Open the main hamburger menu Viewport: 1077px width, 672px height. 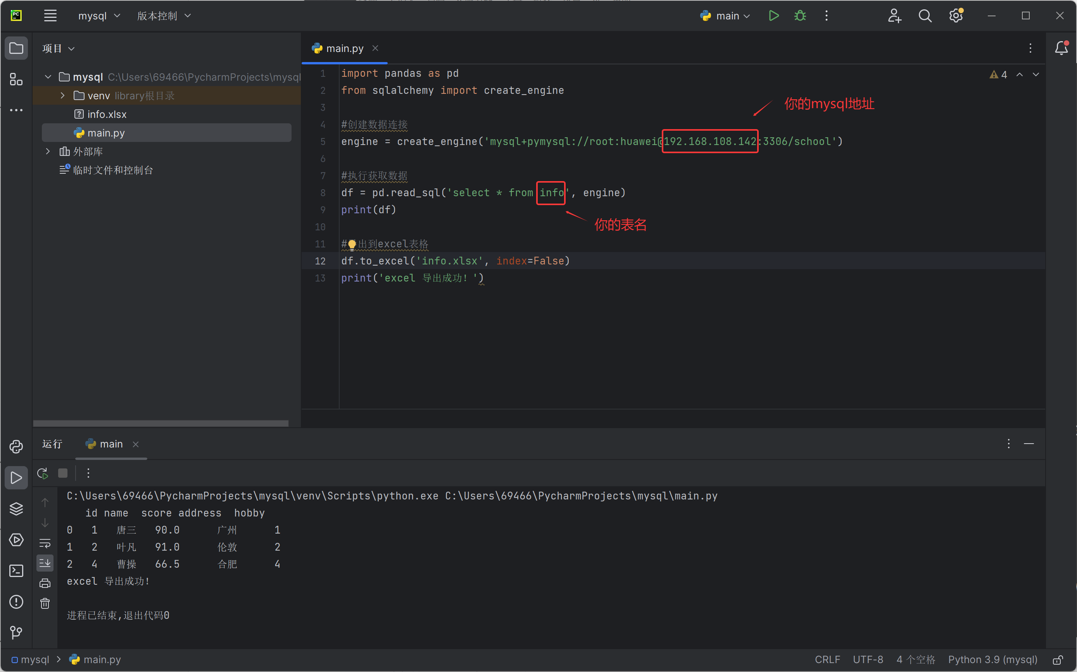click(x=50, y=16)
